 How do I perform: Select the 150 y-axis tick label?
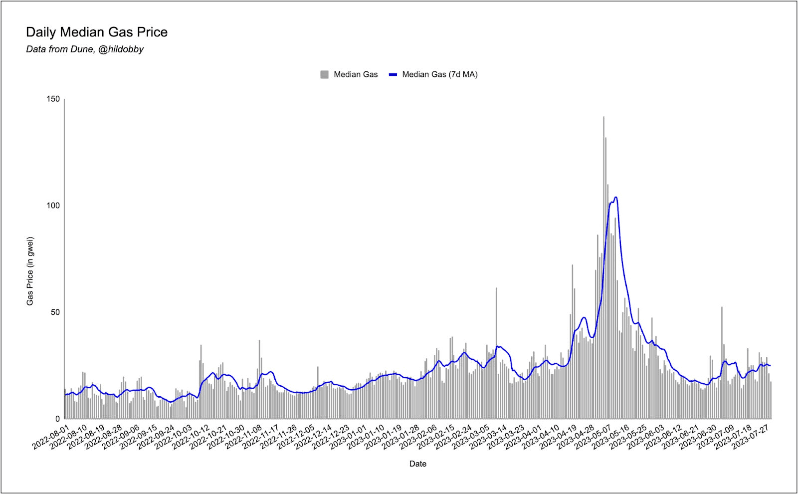tap(53, 99)
